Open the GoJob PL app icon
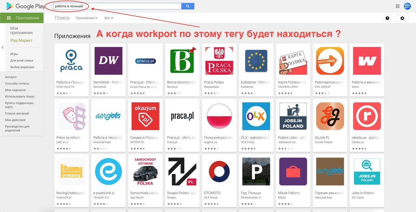 click(x=330, y=116)
